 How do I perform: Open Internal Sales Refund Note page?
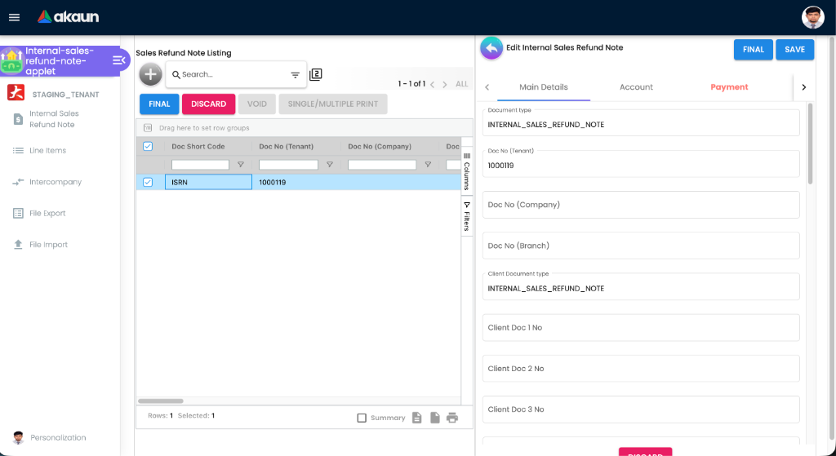tap(54, 119)
